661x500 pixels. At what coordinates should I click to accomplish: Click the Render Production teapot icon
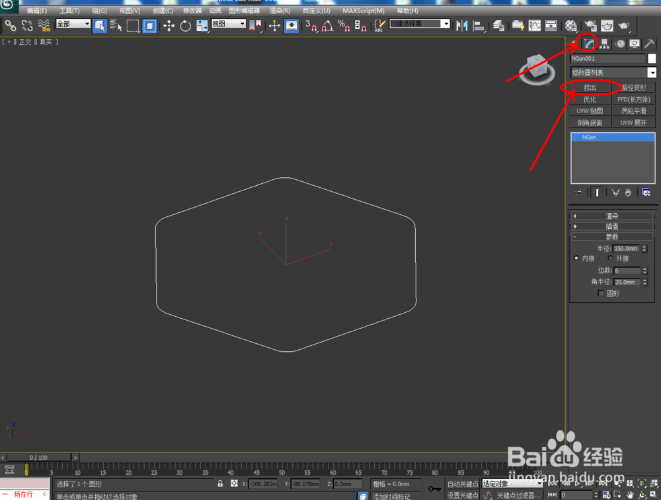(623, 26)
